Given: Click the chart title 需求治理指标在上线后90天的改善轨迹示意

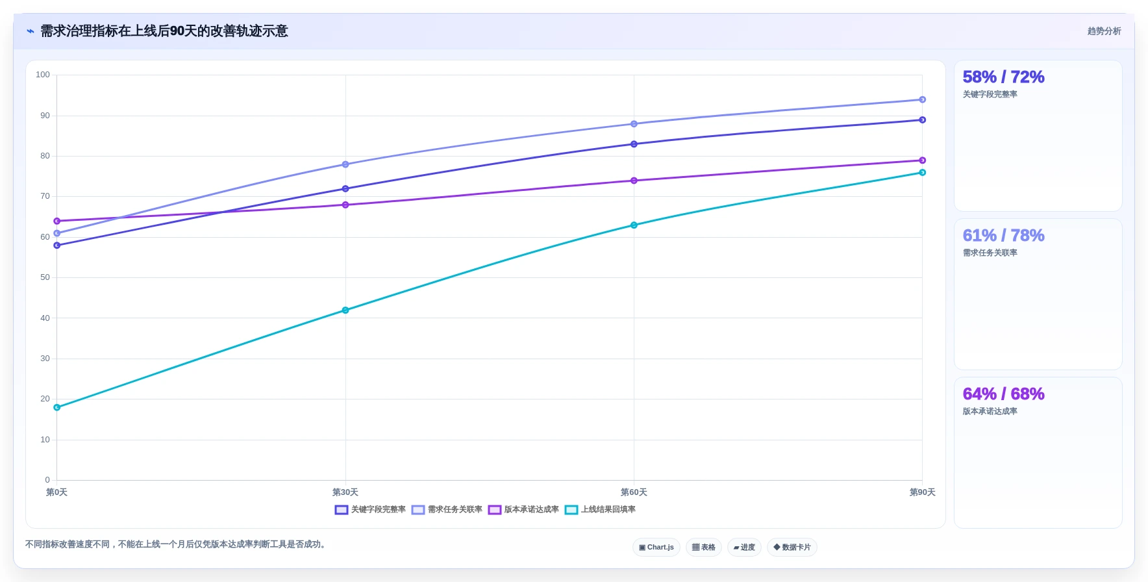Looking at the screenshot, I should 164,31.
